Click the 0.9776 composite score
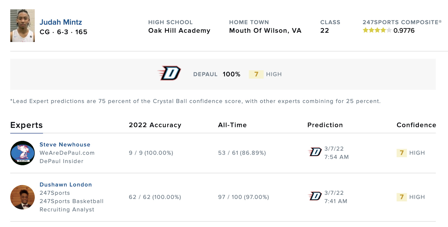Viewport: 448px width, 227px height. pyautogui.click(x=404, y=30)
